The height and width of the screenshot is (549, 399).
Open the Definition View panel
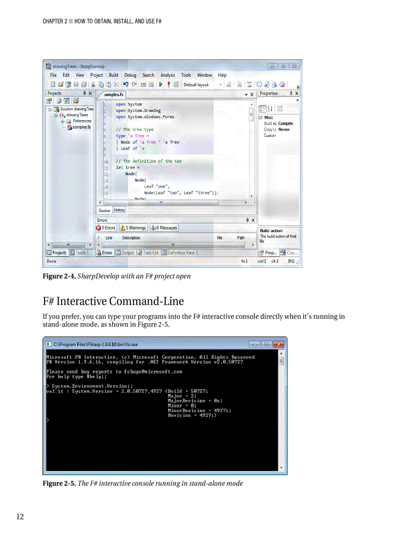coord(178,252)
